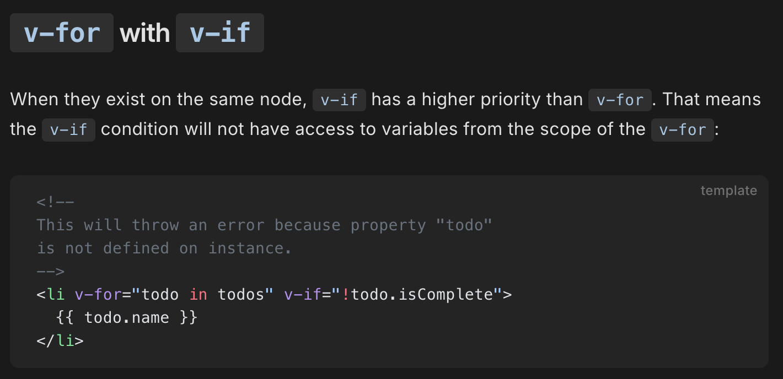Click inline v-for code before "That means"

620,100
